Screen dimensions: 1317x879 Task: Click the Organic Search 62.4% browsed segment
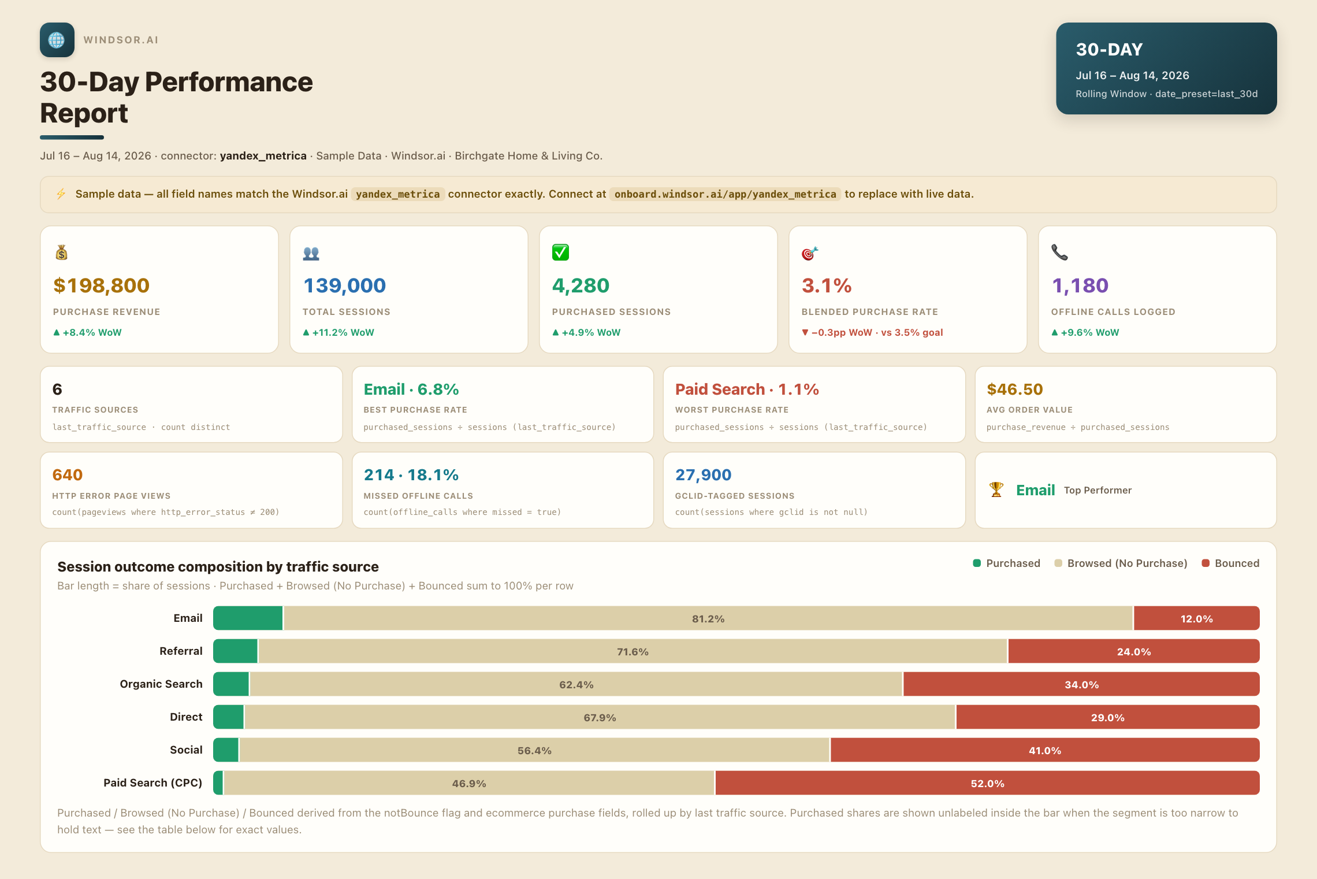[576, 684]
